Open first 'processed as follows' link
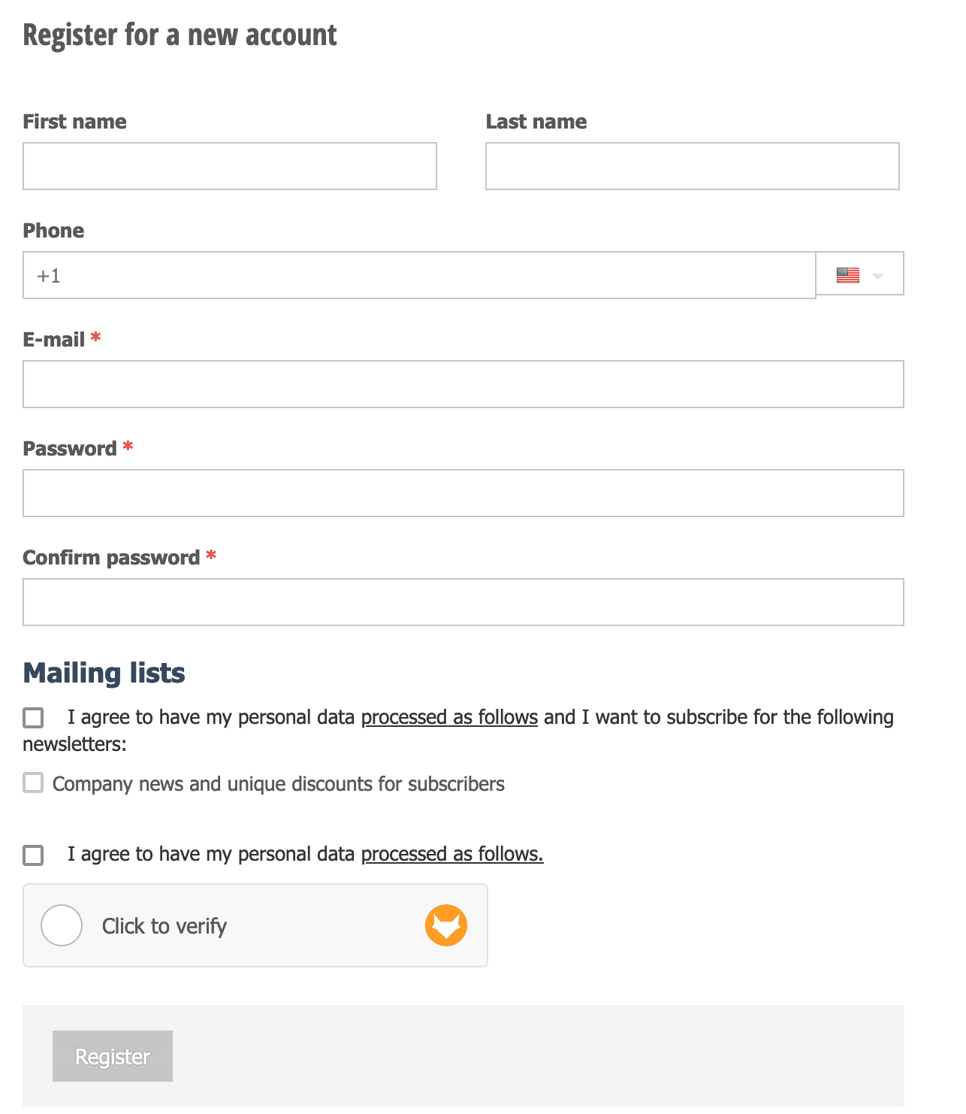This screenshot has width=966, height=1114. click(x=449, y=717)
